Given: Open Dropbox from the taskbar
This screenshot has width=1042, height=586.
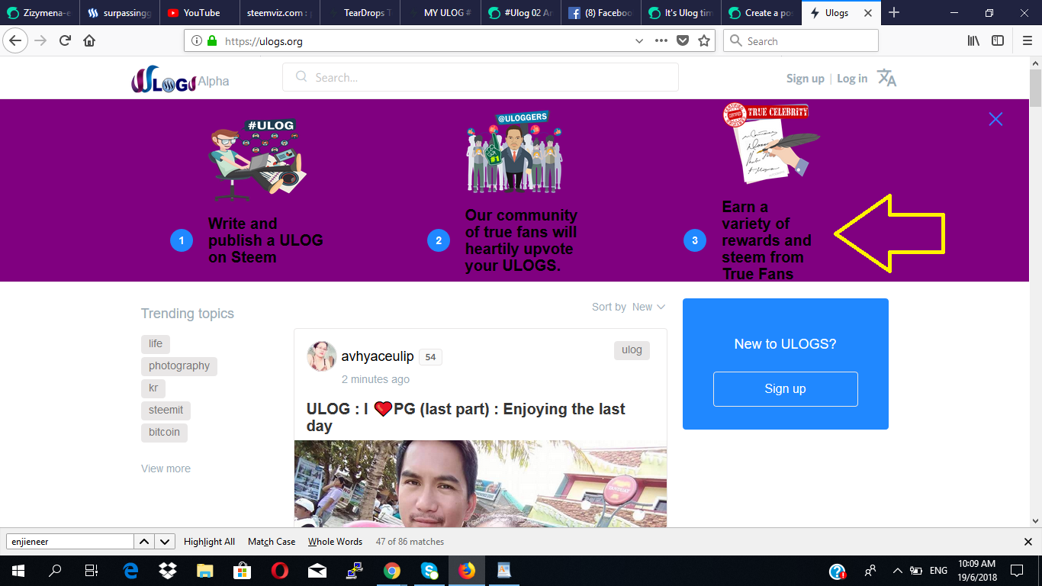Looking at the screenshot, I should click(167, 570).
